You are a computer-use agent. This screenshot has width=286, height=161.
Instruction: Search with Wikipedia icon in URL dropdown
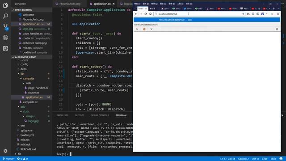tap(151, 29)
